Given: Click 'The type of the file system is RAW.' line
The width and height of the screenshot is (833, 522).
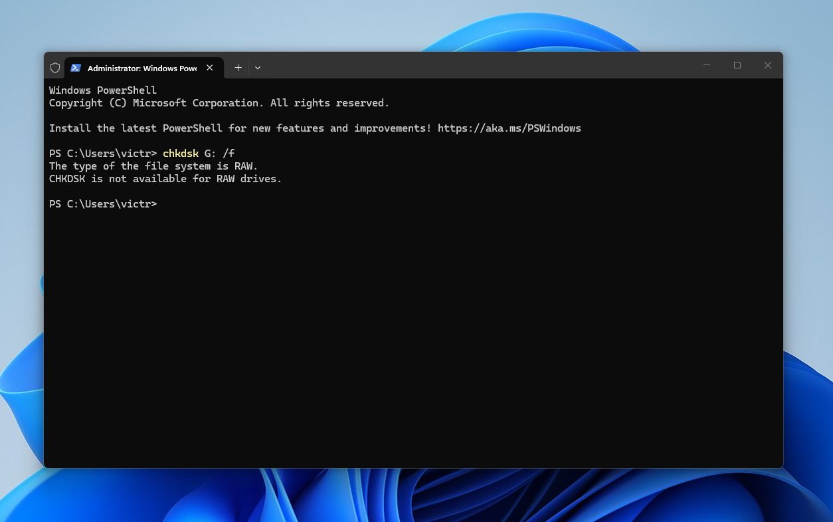Looking at the screenshot, I should click(153, 166).
